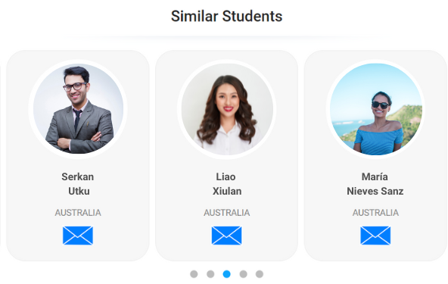Open Liao Xiulan's profile photo

(227, 109)
